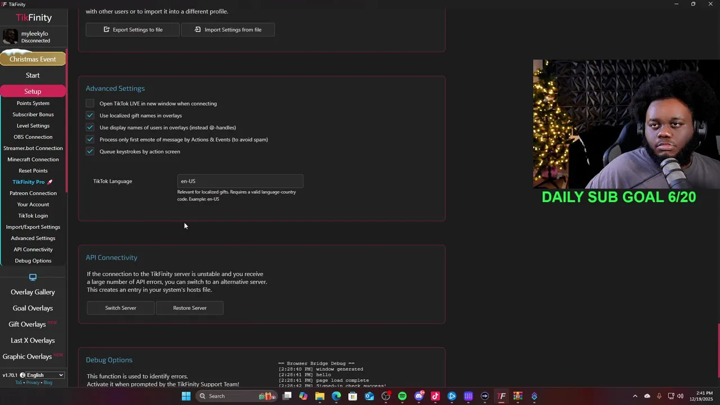Open OBS Studio from the taskbar
The height and width of the screenshot is (405, 720).
pos(386,396)
